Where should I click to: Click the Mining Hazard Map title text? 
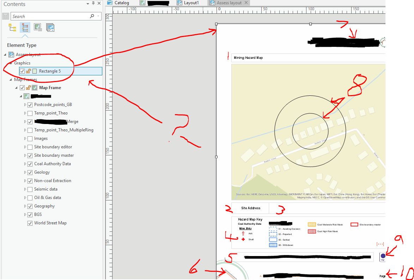(x=248, y=58)
